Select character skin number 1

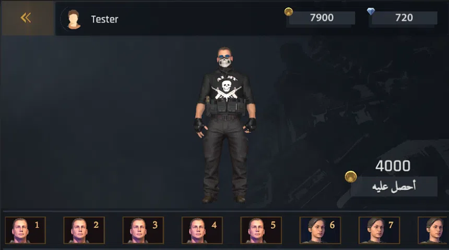point(26,230)
